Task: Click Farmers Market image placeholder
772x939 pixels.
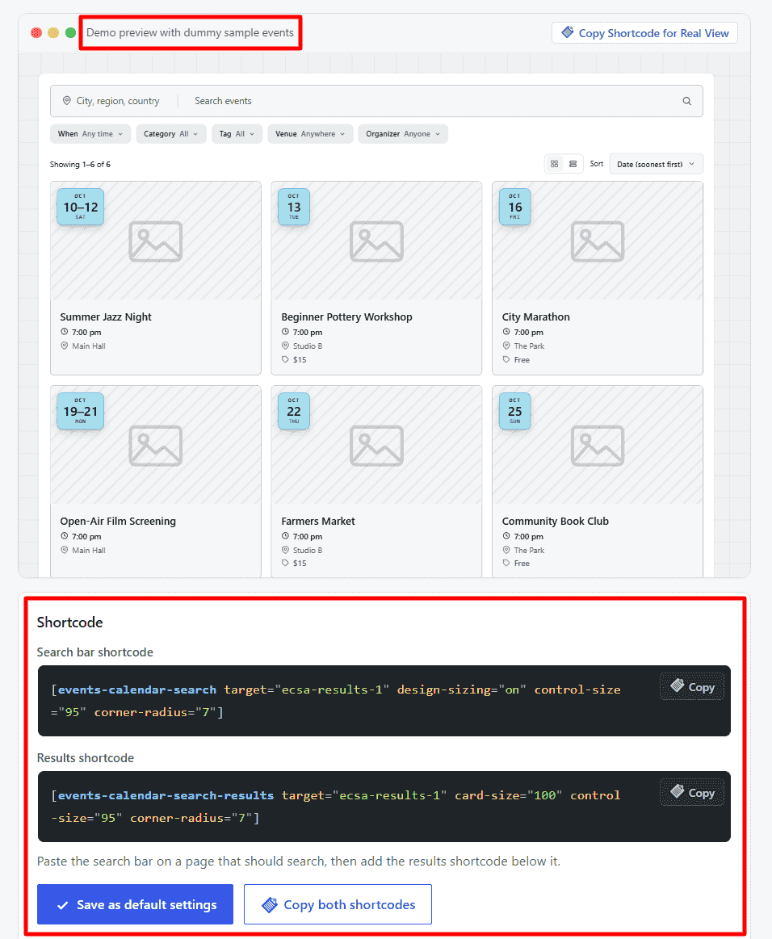Action: (377, 446)
